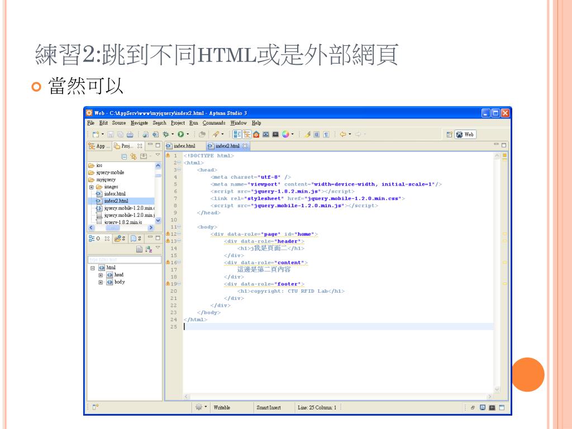The image size is (572, 429).
Task: Click scroll-down arrow in Project Explorer
Action: point(158,220)
